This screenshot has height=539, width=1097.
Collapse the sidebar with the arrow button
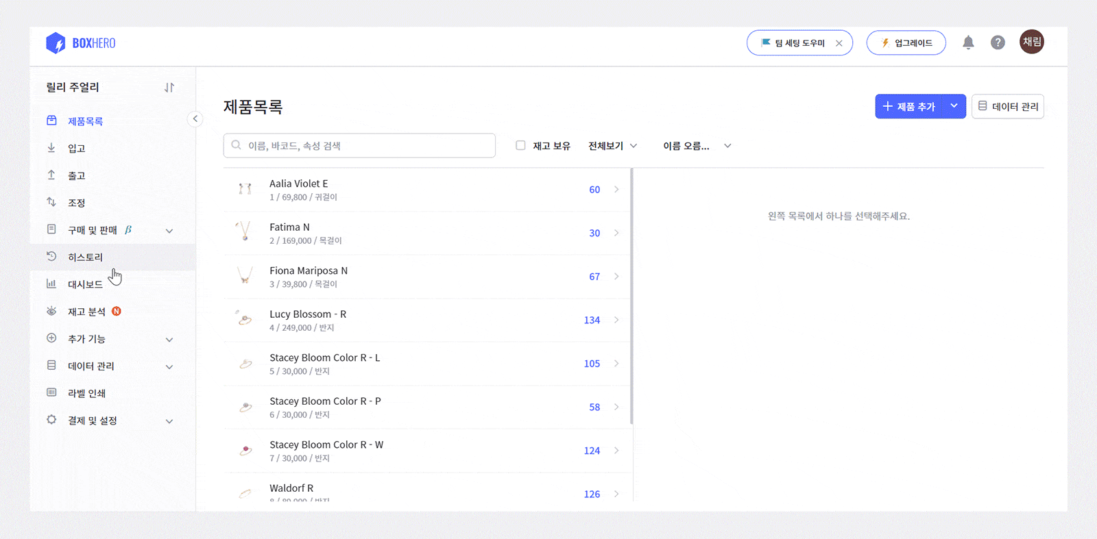click(x=195, y=119)
